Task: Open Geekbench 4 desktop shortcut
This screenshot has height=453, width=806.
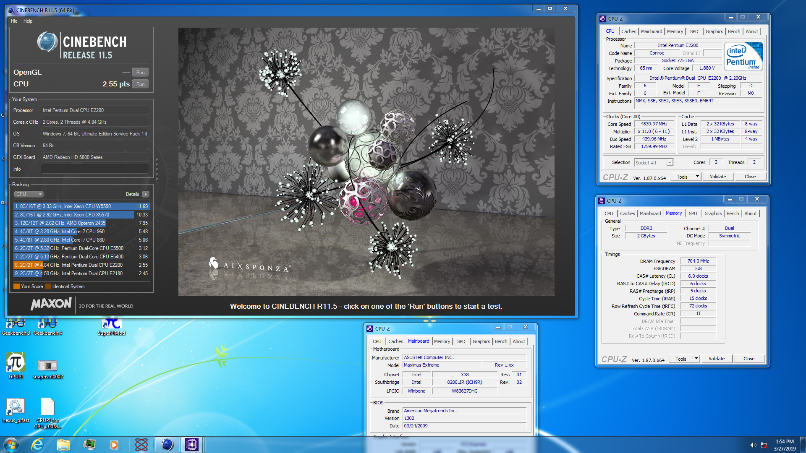Action: 48,326
